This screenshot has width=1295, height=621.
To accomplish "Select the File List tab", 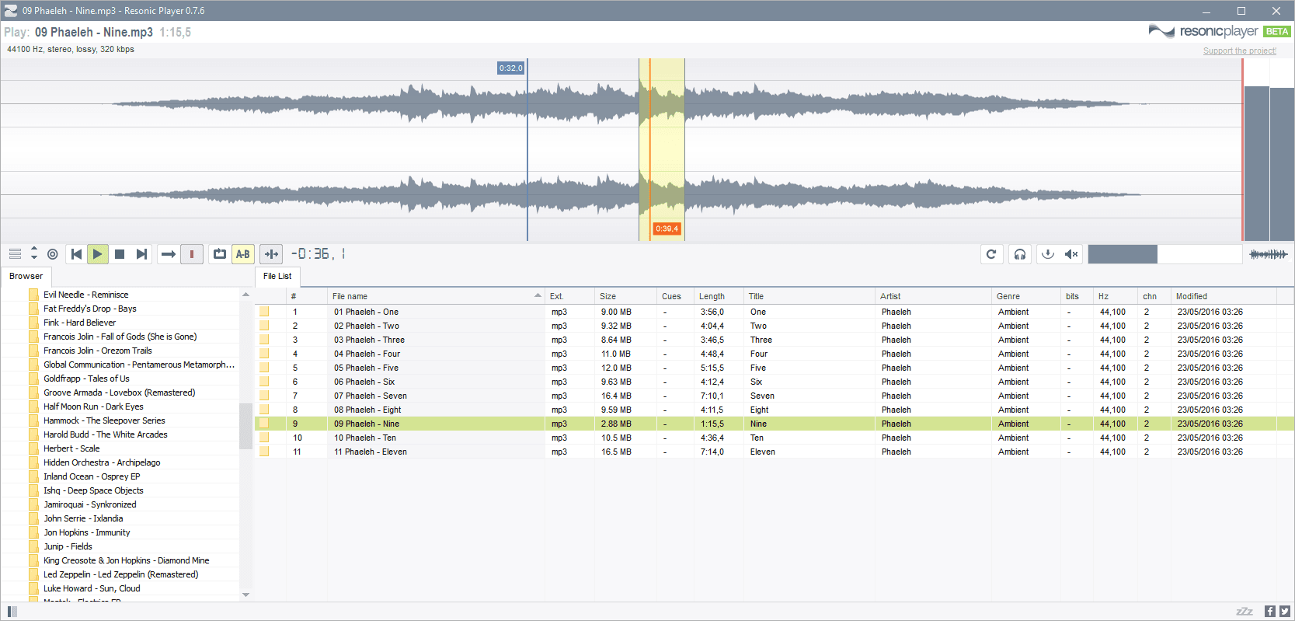I will [277, 276].
